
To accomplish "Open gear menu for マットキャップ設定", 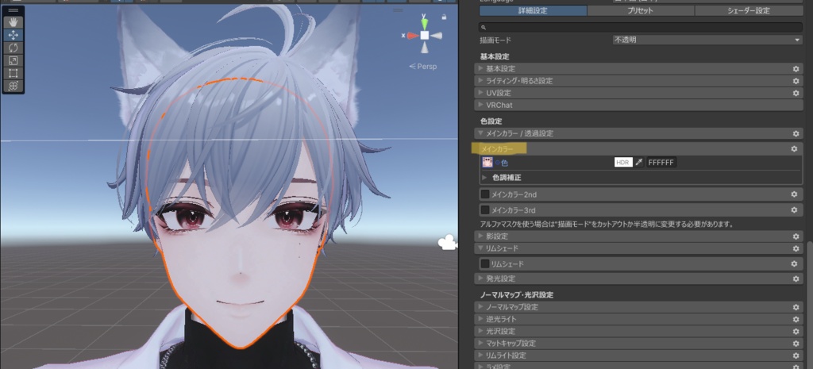I will click(x=796, y=344).
